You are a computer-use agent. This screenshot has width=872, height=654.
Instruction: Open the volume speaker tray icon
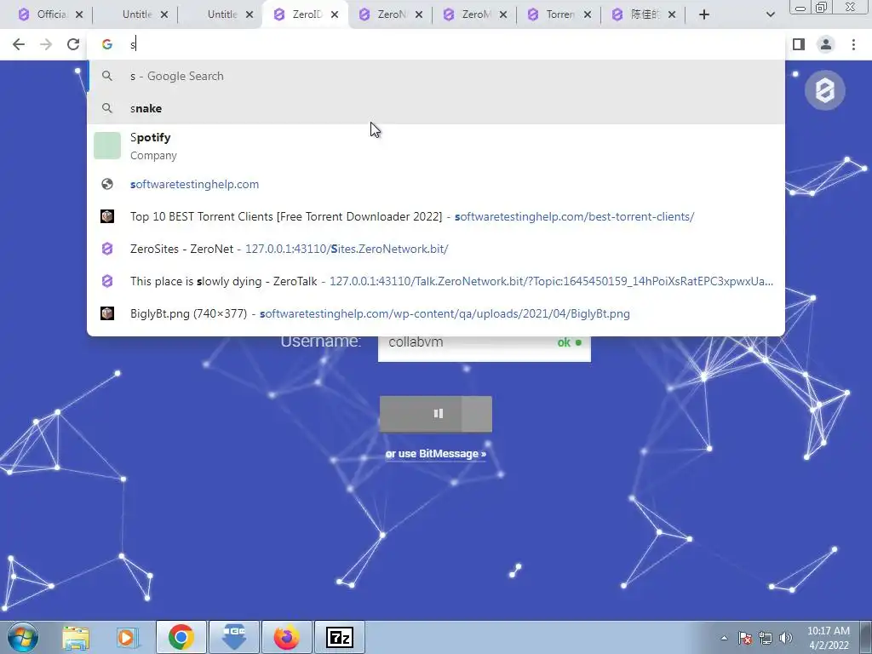pyautogui.click(x=786, y=638)
